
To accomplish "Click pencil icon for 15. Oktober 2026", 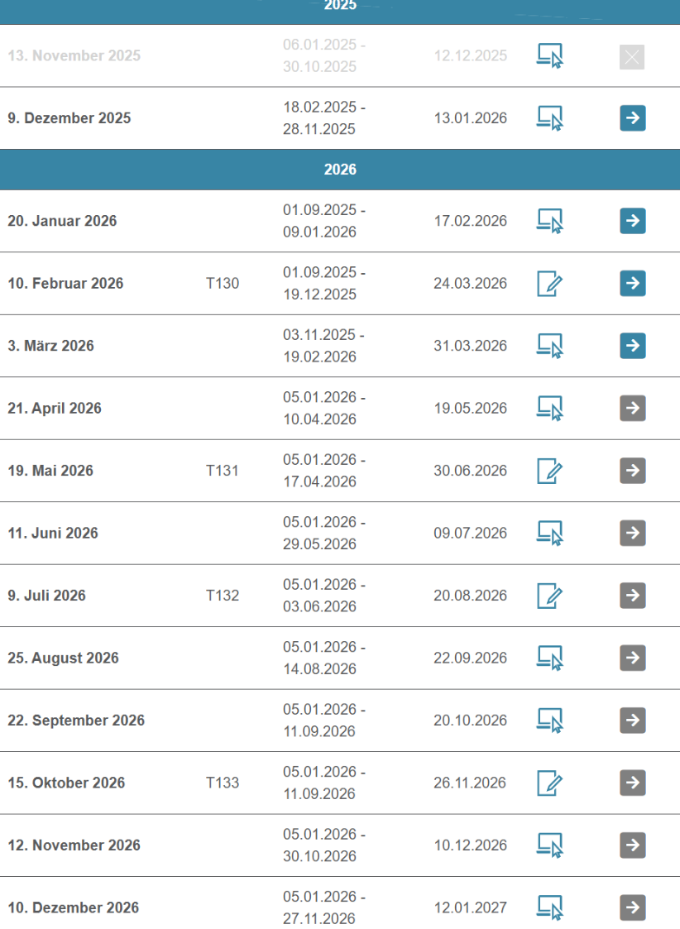I will 549,783.
